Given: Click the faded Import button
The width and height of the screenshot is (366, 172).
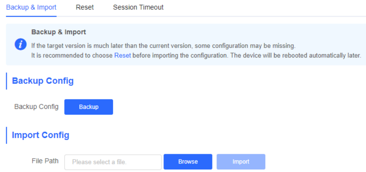Looking at the screenshot, I should 241,162.
